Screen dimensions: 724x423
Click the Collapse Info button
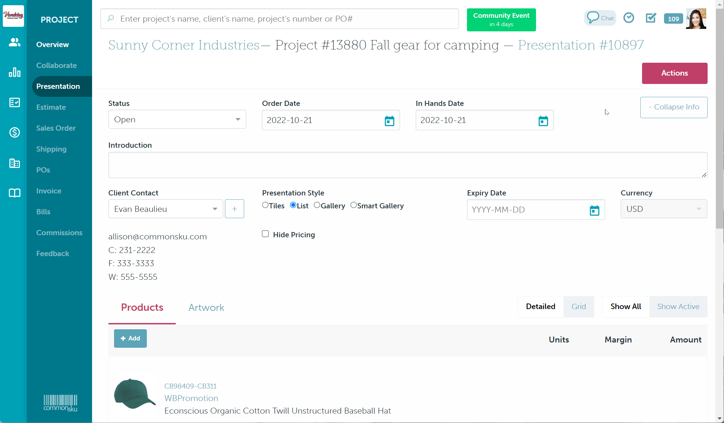pos(673,107)
